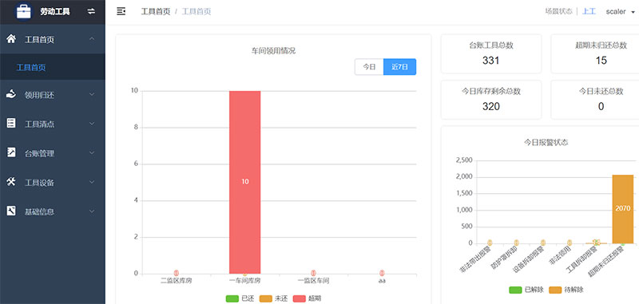
Task: Click 工具首页 first breadcrumb item
Action: (x=155, y=12)
